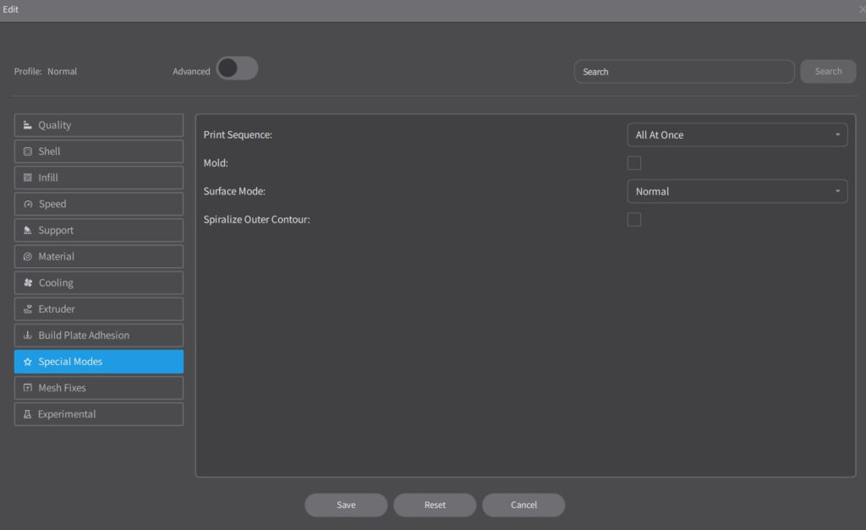Open Support settings via its icon
The image size is (866, 530).
pyautogui.click(x=28, y=231)
